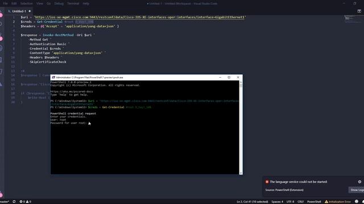Click line number 2 in the gutter
The image size is (364, 204).
click(14, 22)
